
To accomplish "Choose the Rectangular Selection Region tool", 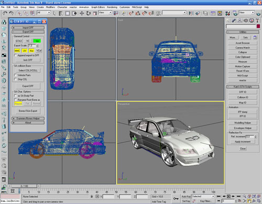I will (x=68, y=13).
